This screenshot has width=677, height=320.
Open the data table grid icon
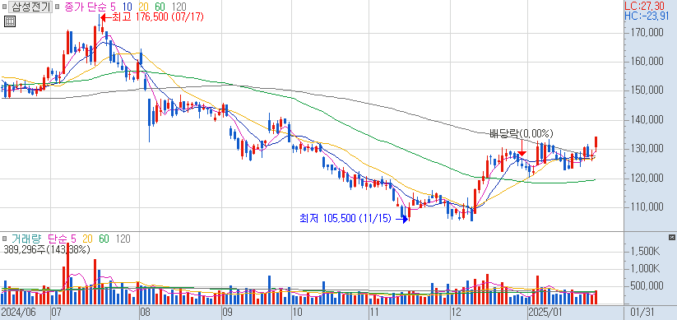pos(10,21)
